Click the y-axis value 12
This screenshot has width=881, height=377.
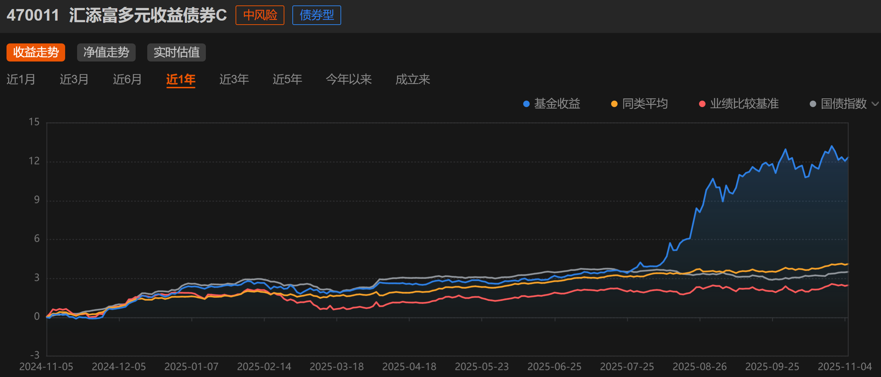pos(34,161)
